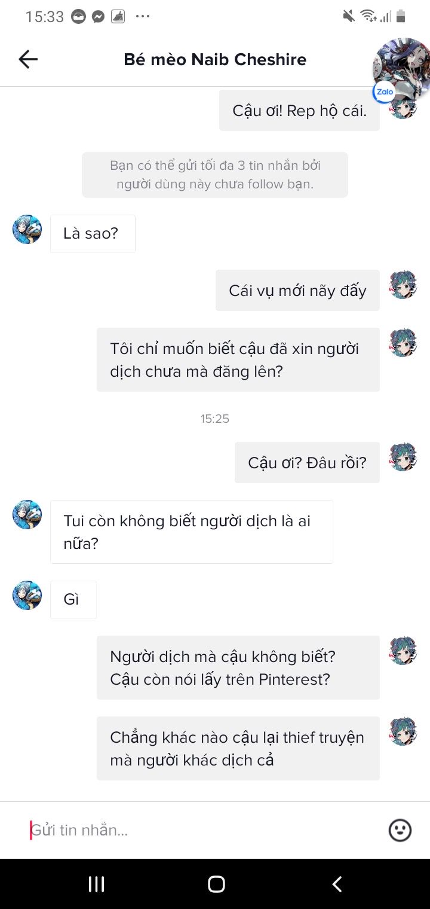This screenshot has height=909, width=430.
Task: Tap avatar next to 'Cái vụ mới nãy đấy'
Action: tap(403, 285)
